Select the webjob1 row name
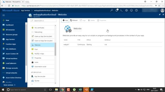This screenshot has width=165, height=92. pyautogui.click(x=66, y=44)
